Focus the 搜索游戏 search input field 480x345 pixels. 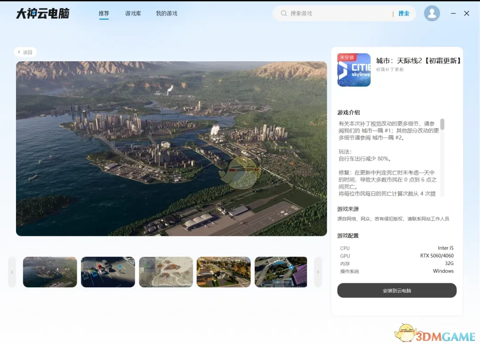tap(338, 13)
